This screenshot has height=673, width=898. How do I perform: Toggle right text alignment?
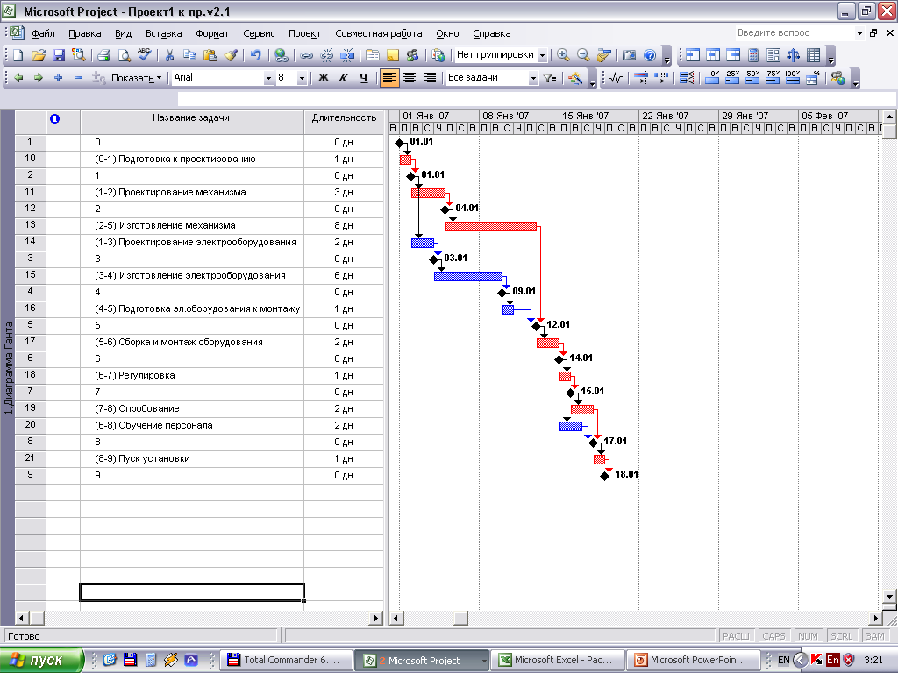[x=430, y=78]
